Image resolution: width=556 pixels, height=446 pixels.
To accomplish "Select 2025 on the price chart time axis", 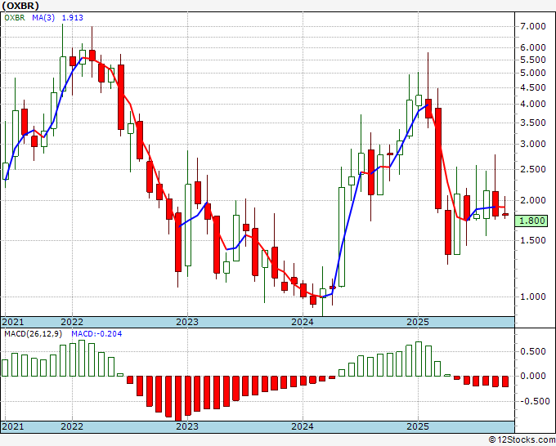I will (x=418, y=322).
